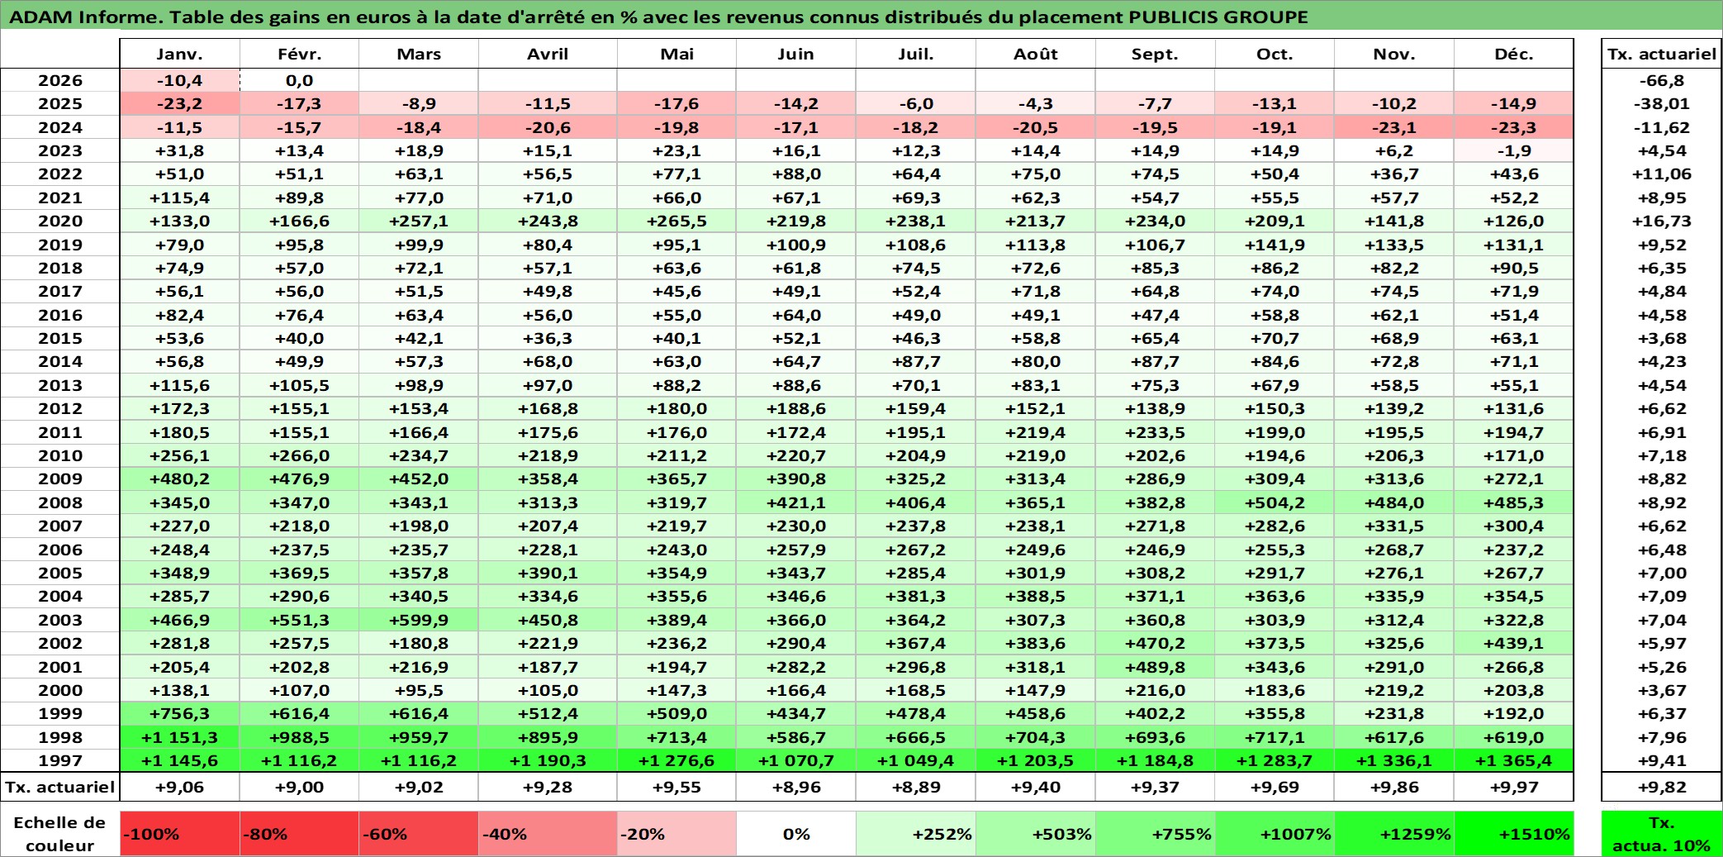The image size is (1723, 857).
Task: Click the +8,89 July actuarial rate
Action: [916, 787]
